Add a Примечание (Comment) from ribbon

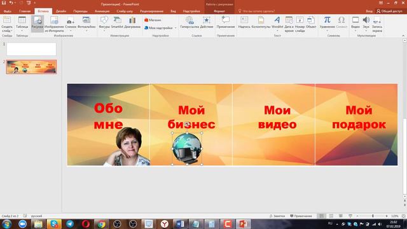226,22
